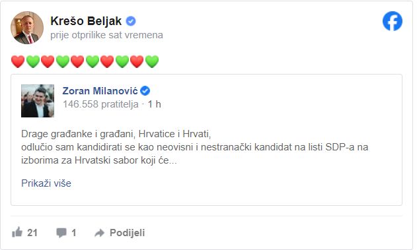Viewport: 417px width, 250px height.
Task: Open Krešo Beljak profile name link
Action: click(x=86, y=21)
